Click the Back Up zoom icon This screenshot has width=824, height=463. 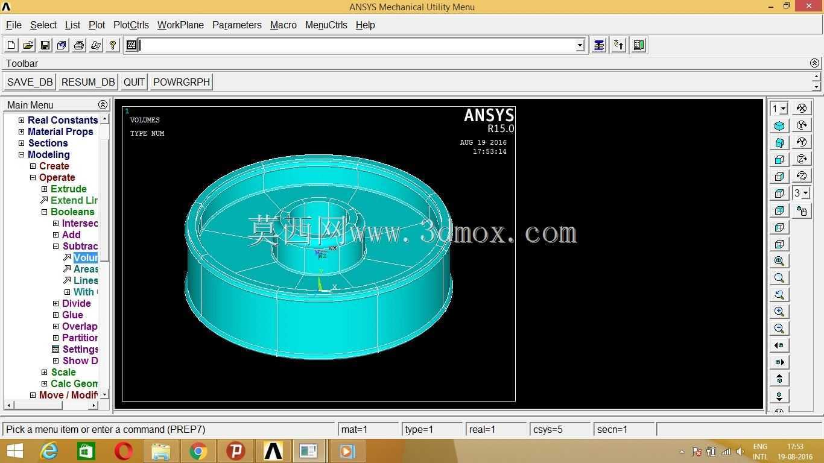coord(779,295)
